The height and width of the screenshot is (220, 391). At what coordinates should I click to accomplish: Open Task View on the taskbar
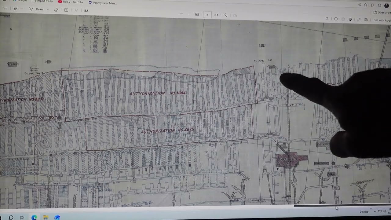pyautogui.click(x=22, y=218)
